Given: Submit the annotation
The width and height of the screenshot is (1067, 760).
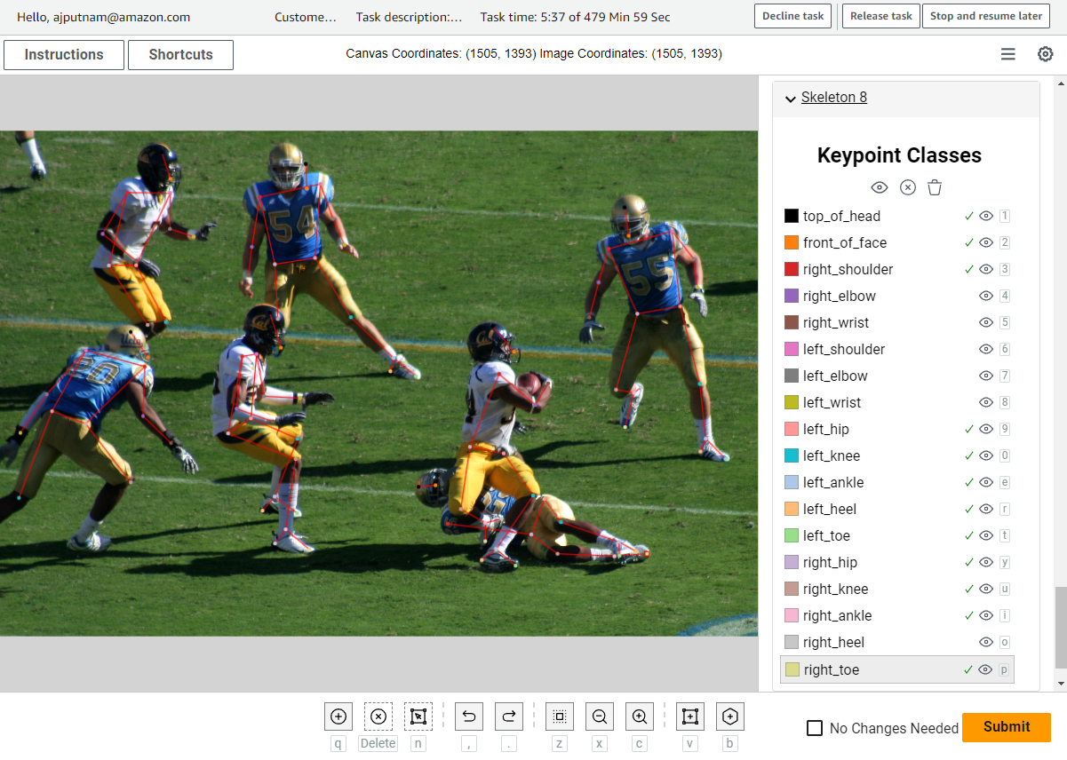Looking at the screenshot, I should (x=1007, y=727).
